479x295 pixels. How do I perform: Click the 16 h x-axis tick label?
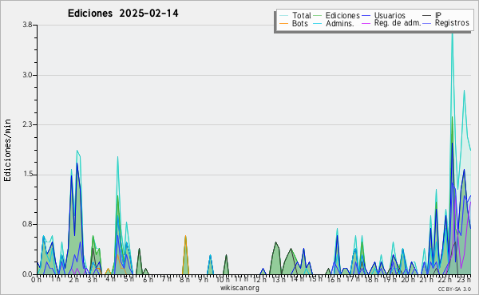[334, 279]
